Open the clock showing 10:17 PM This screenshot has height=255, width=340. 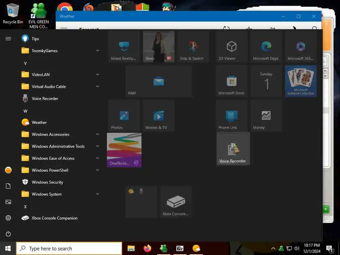pos(312,248)
